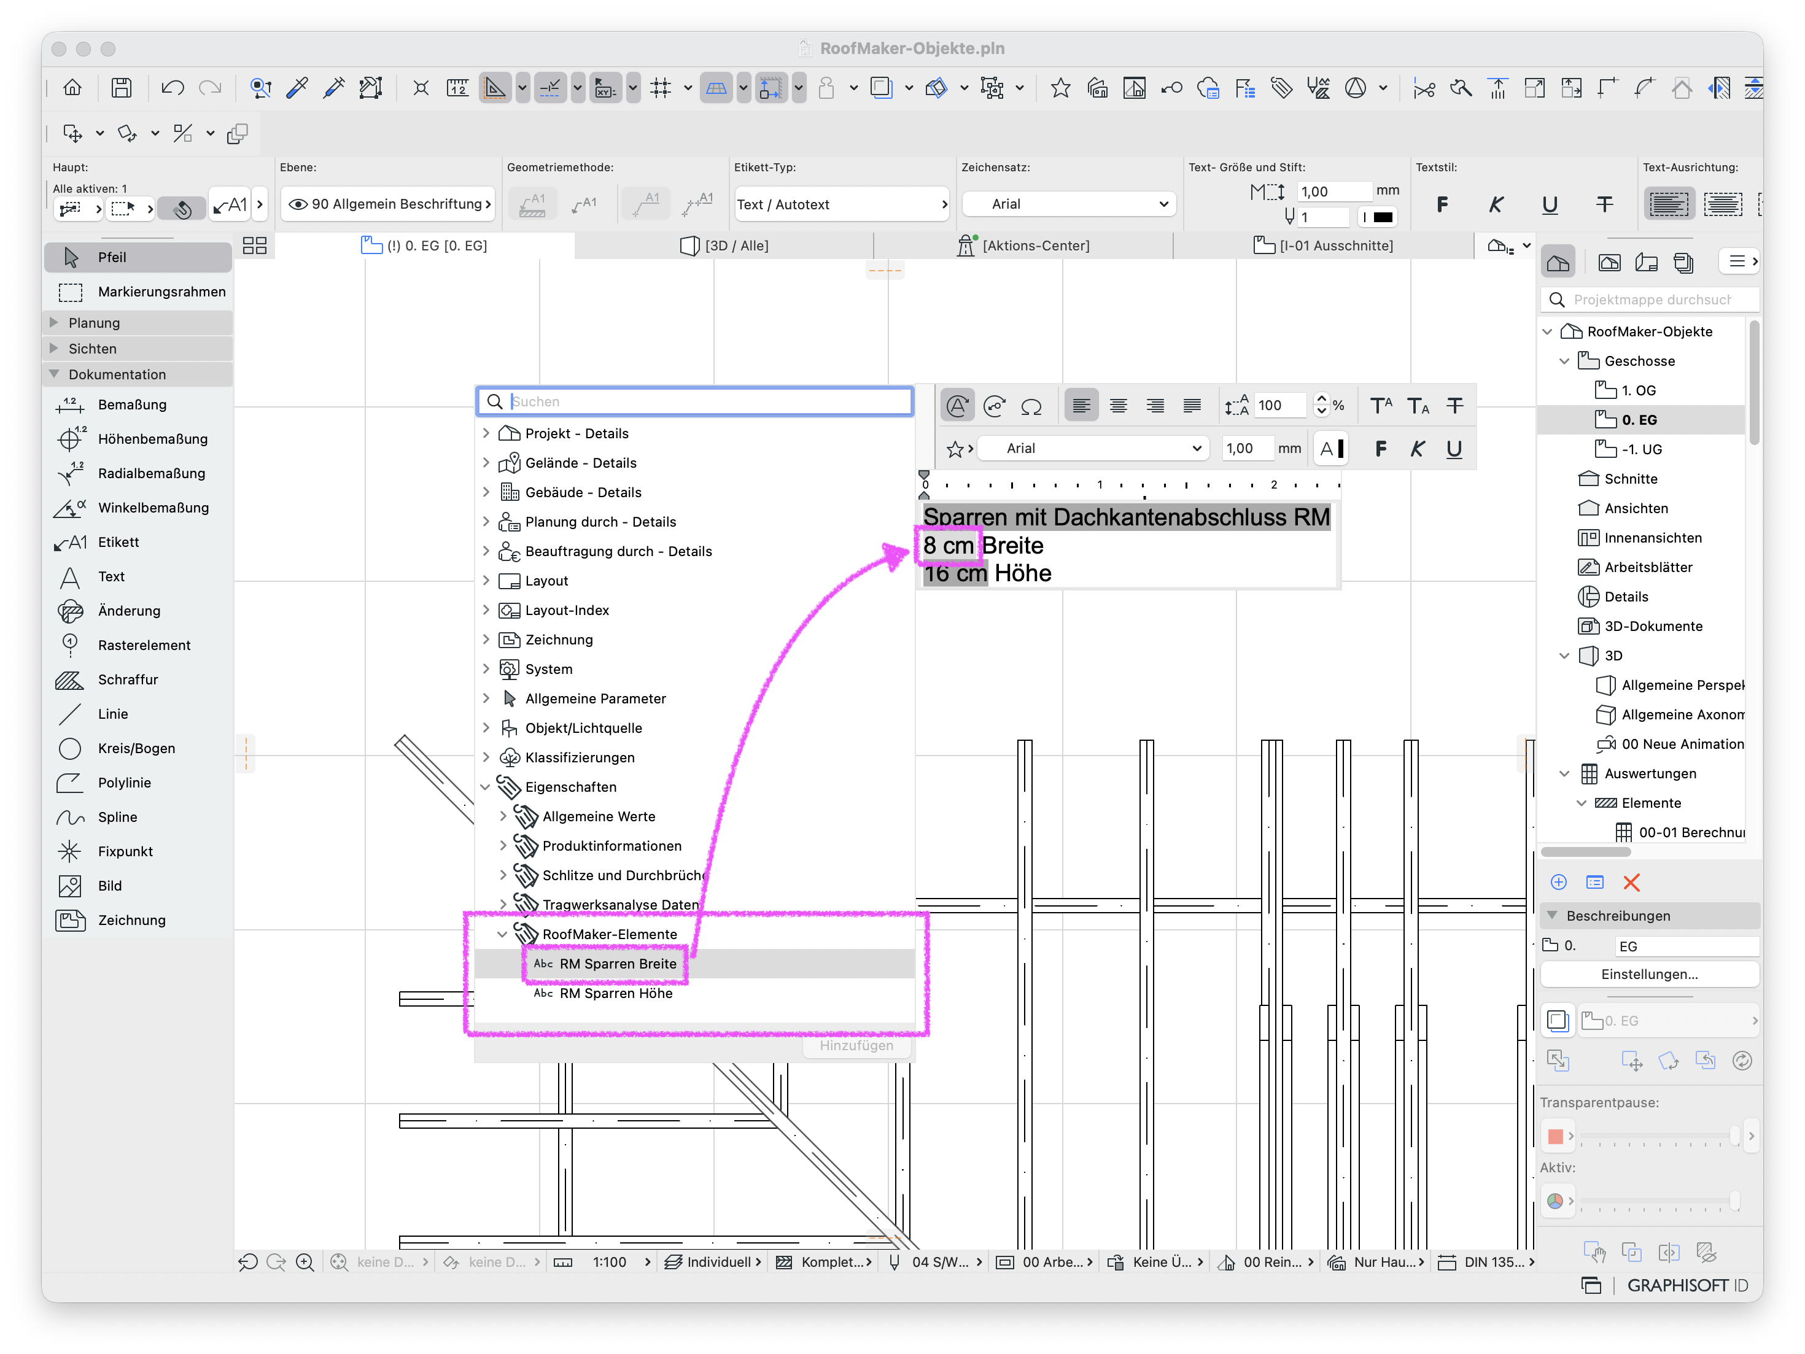Toggle bold F in text editor palette
1805x1354 pixels.
[x=1381, y=449]
